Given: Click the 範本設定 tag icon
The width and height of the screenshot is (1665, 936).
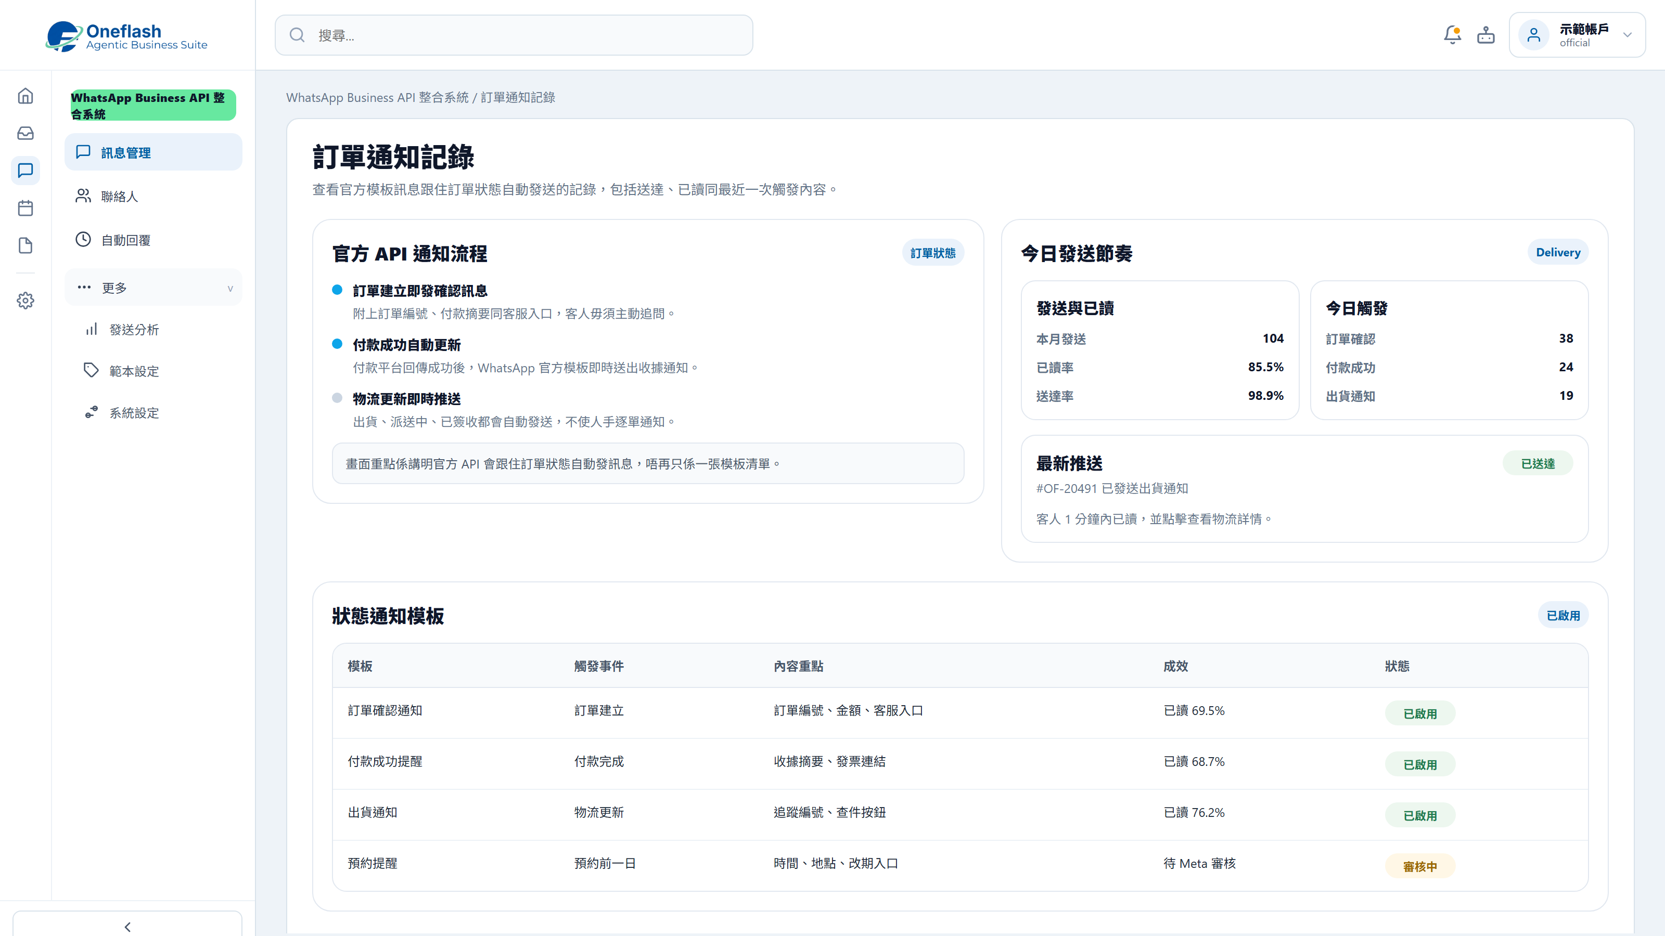Looking at the screenshot, I should point(91,371).
